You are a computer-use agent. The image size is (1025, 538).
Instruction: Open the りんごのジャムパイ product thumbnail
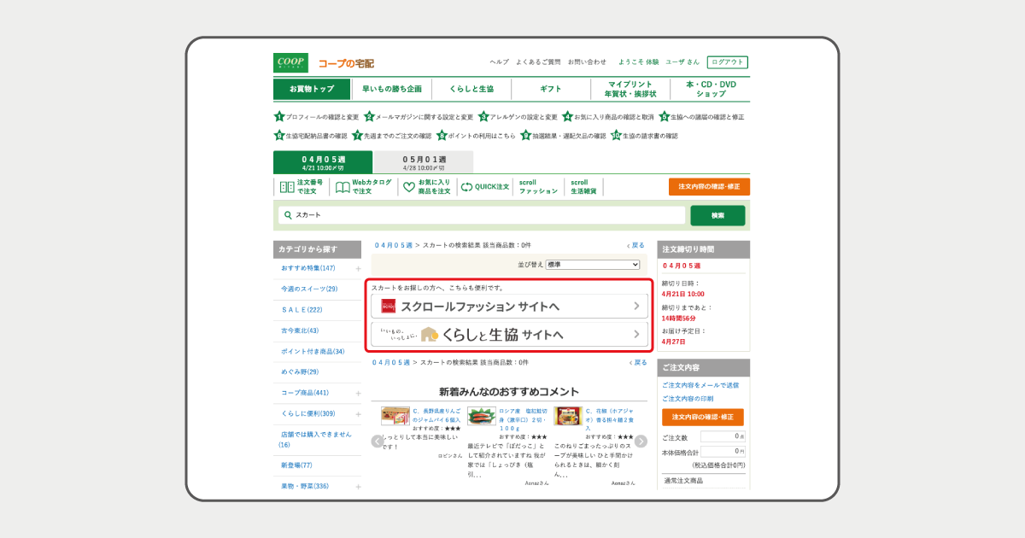pos(395,416)
